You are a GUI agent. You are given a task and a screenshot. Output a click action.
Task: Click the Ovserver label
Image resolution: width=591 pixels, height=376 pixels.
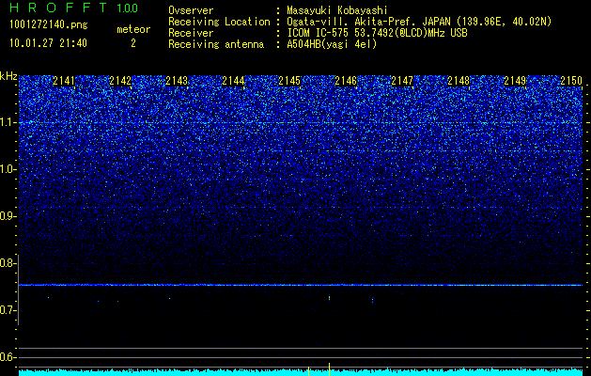click(x=191, y=10)
